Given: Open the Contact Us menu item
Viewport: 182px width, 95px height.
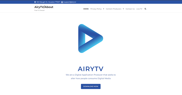Looking at the screenshot, I should point(130,9).
